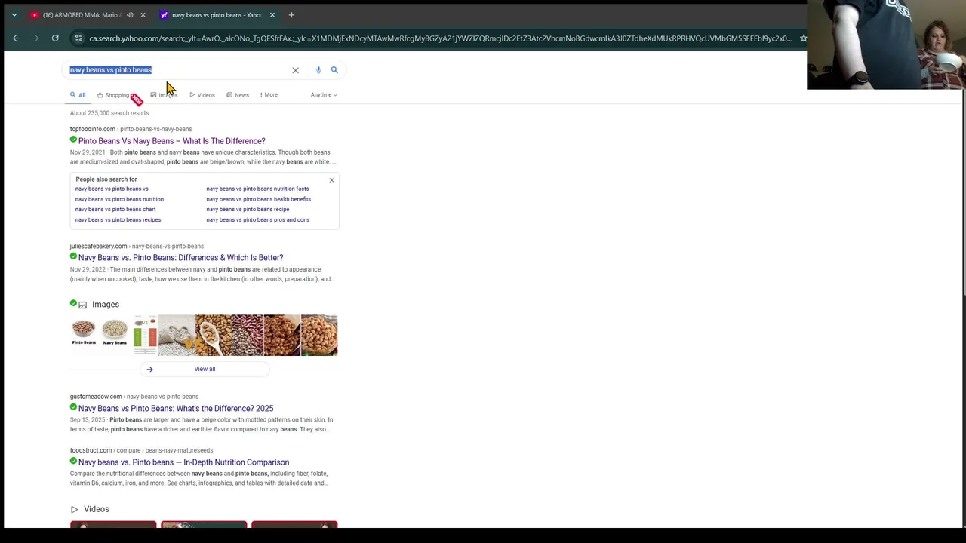This screenshot has height=543, width=966.
Task: Open Differences & Which Is Better result
Action: click(180, 258)
